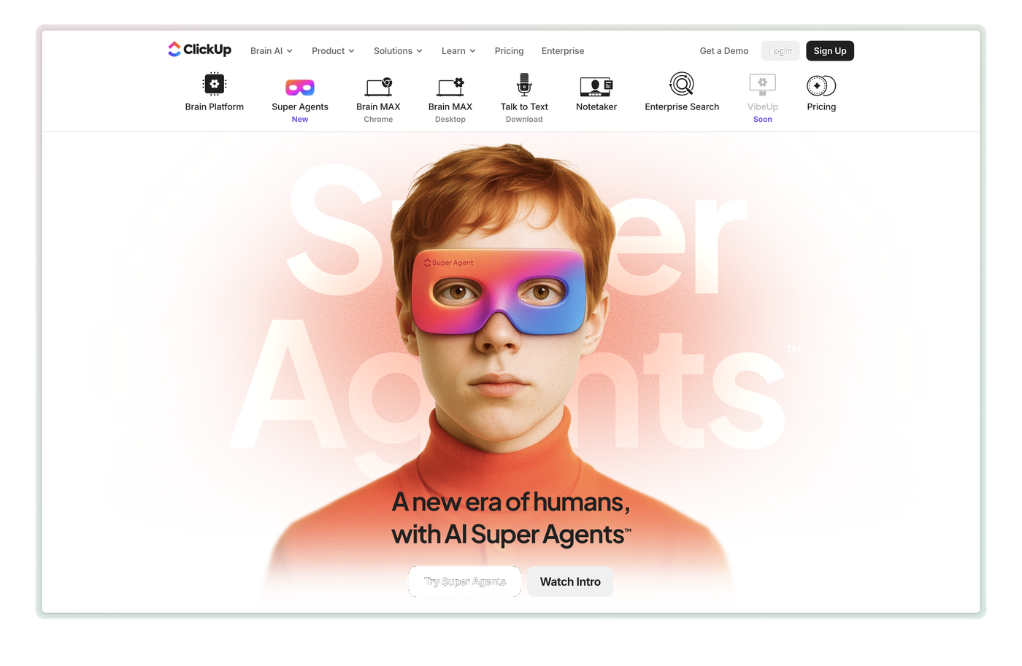Click the Try Super Agents button
This screenshot has width=1022, height=666.
coord(465,581)
